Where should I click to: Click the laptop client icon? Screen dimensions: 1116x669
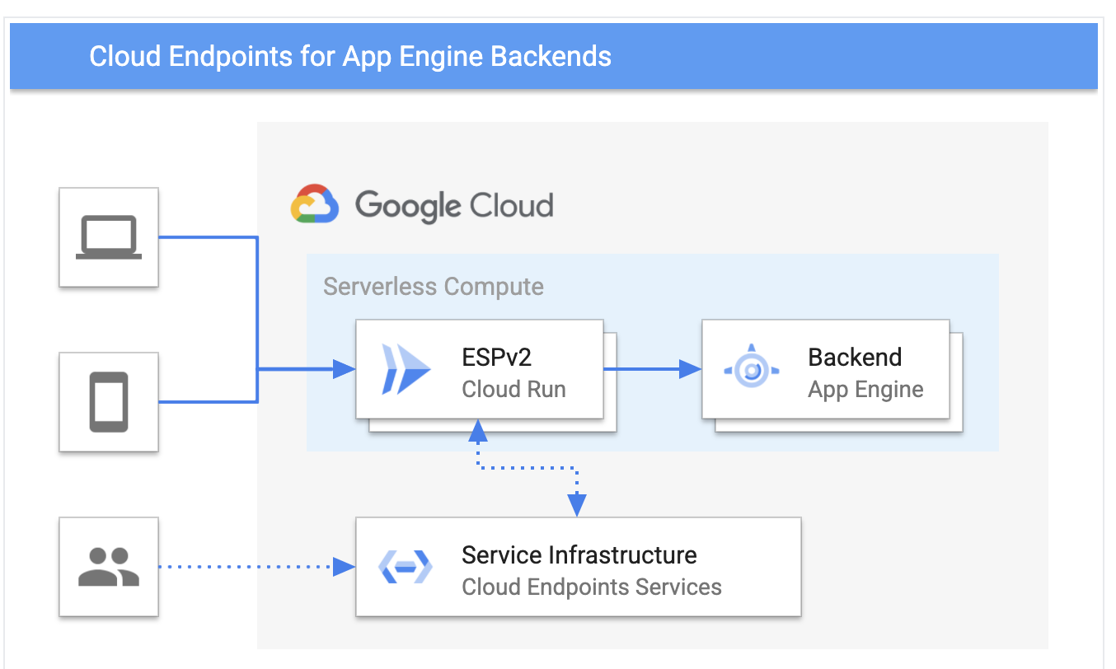pyautogui.click(x=109, y=237)
